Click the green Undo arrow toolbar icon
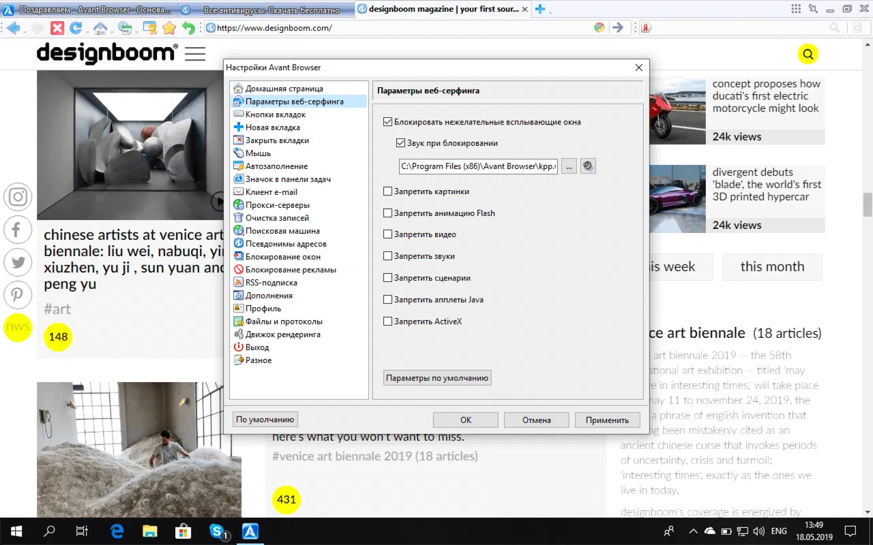Screen dimensions: 873x545 coord(188,28)
